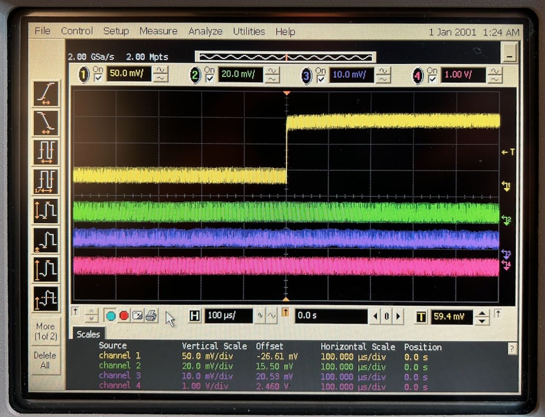Select the falling edge trigger icon

coord(46,123)
